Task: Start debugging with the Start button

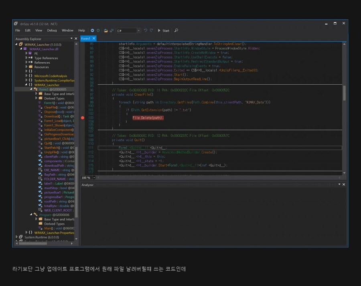Action: (x=164, y=30)
